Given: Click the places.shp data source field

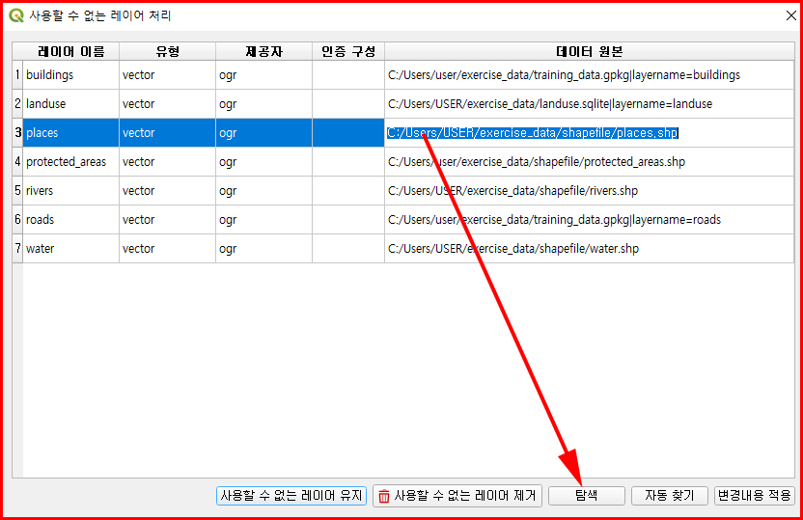Looking at the screenshot, I should pyautogui.click(x=589, y=132).
